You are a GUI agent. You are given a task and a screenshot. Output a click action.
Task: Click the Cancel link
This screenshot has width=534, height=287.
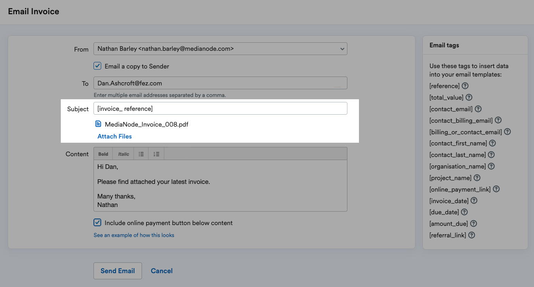[162, 271]
